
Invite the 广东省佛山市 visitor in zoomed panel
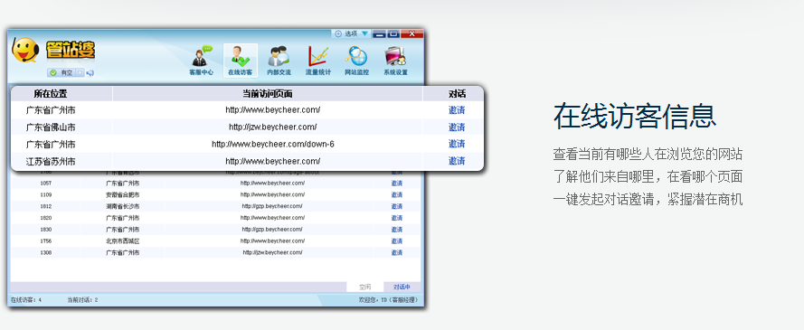point(457,127)
